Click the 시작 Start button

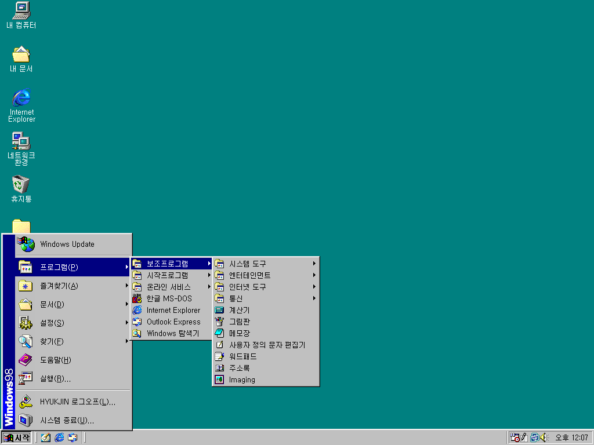(x=16, y=437)
